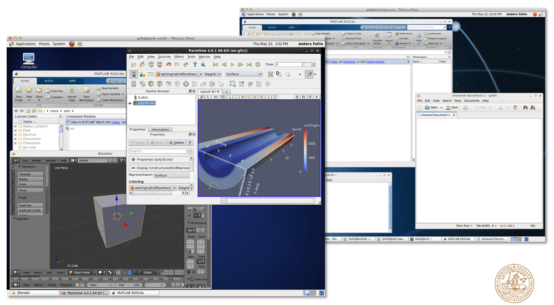Click ParaView Apply button
Viewport: 554px width, 305px height.
click(x=138, y=143)
